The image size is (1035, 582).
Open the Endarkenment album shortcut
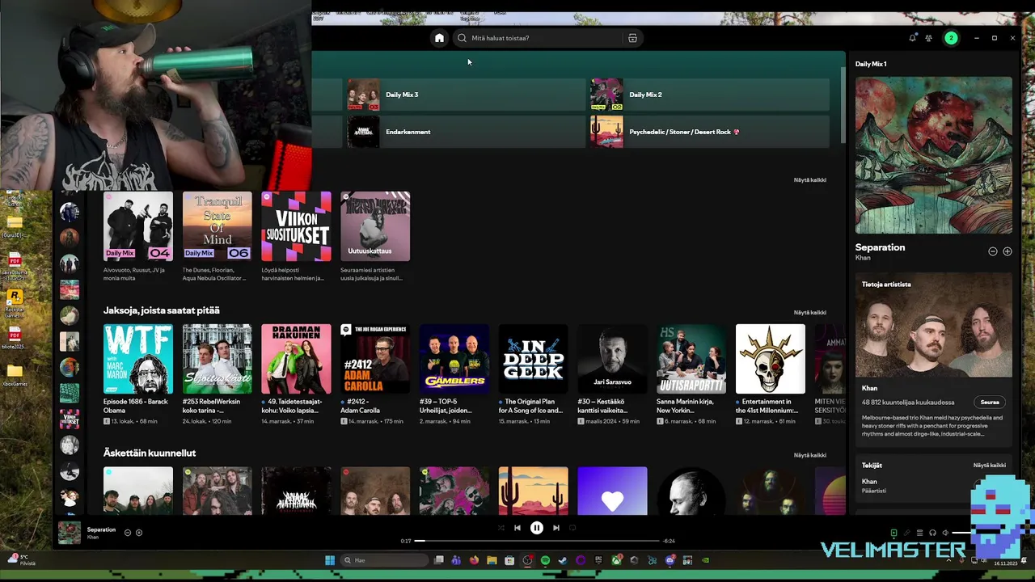[465, 132]
